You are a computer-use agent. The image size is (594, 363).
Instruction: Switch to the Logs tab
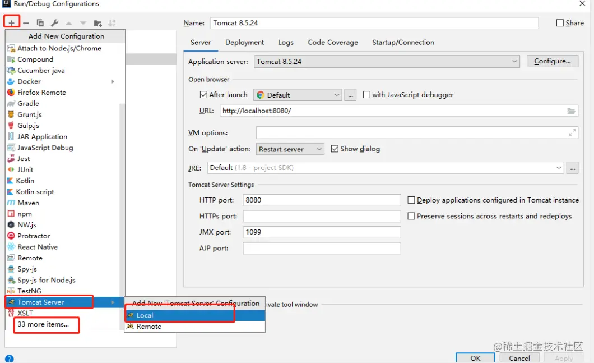(x=286, y=42)
